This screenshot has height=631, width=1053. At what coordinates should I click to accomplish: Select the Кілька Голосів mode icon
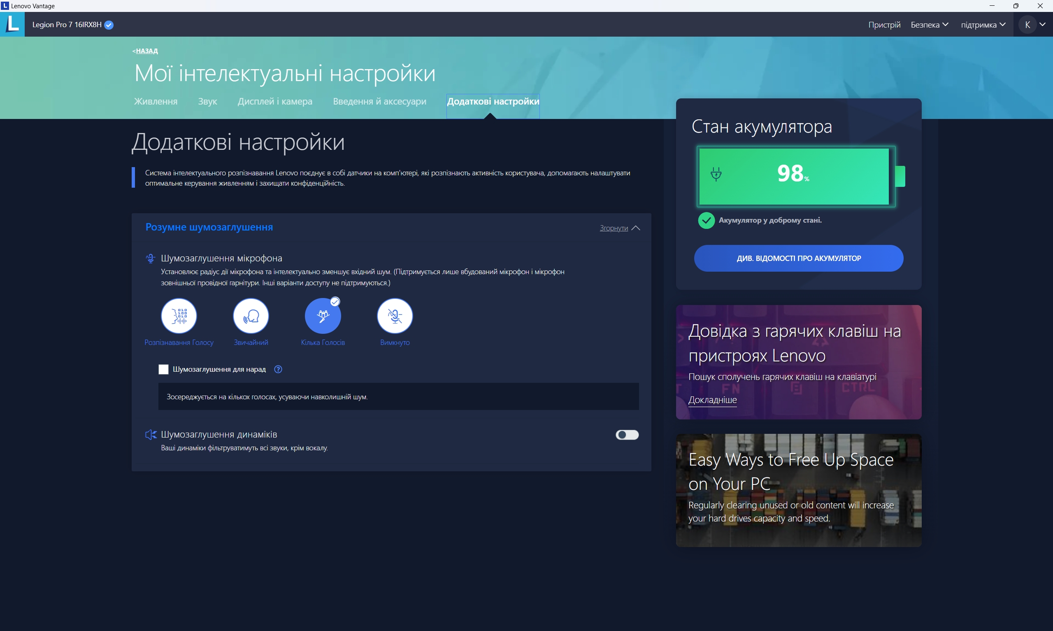pyautogui.click(x=323, y=316)
